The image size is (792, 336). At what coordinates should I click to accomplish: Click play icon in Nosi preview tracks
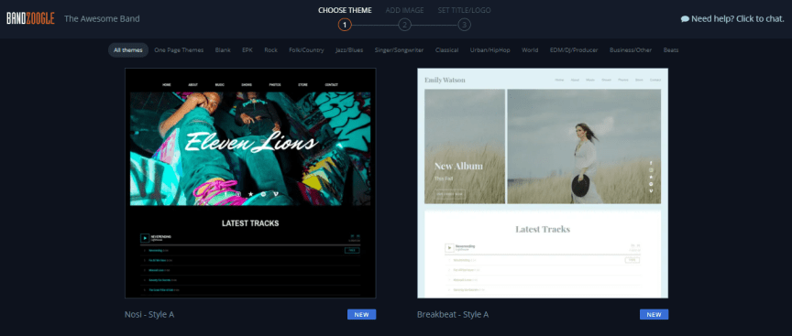[x=145, y=238]
